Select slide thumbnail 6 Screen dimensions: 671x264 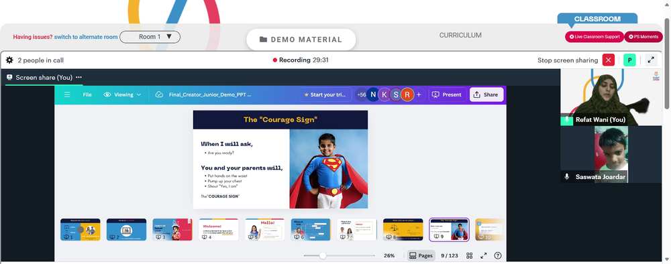[x=311, y=230]
